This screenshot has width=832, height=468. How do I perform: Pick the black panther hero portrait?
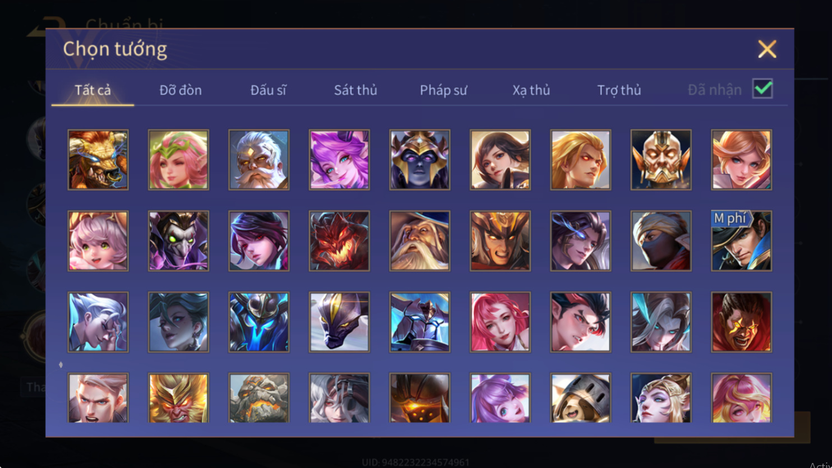tap(339, 322)
